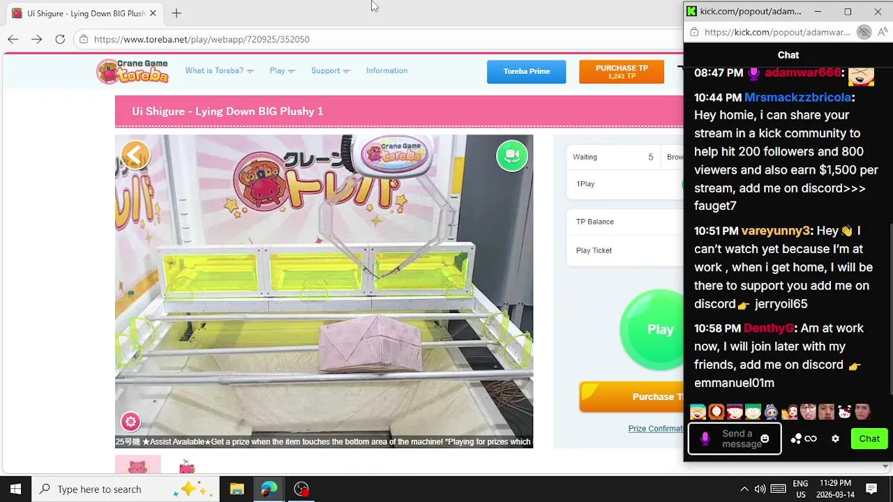
Task: Open clock showing 11:29 PM
Action: click(x=835, y=489)
